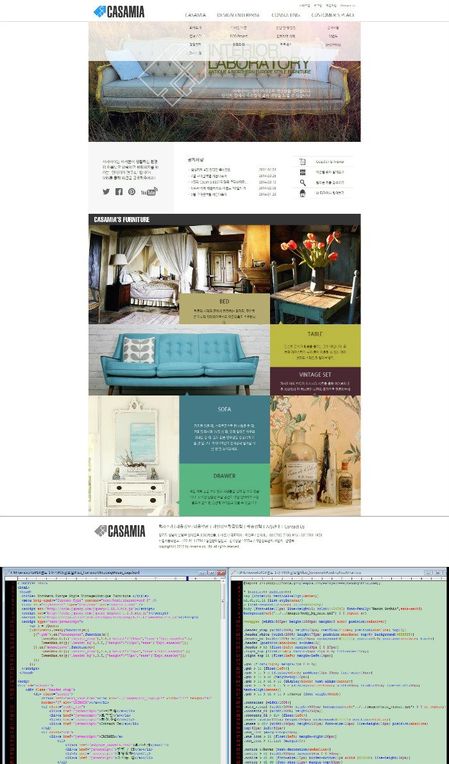Viewport: 449px width, 764px height.
Task: Open the Facebook icon link
Action: 119,191
